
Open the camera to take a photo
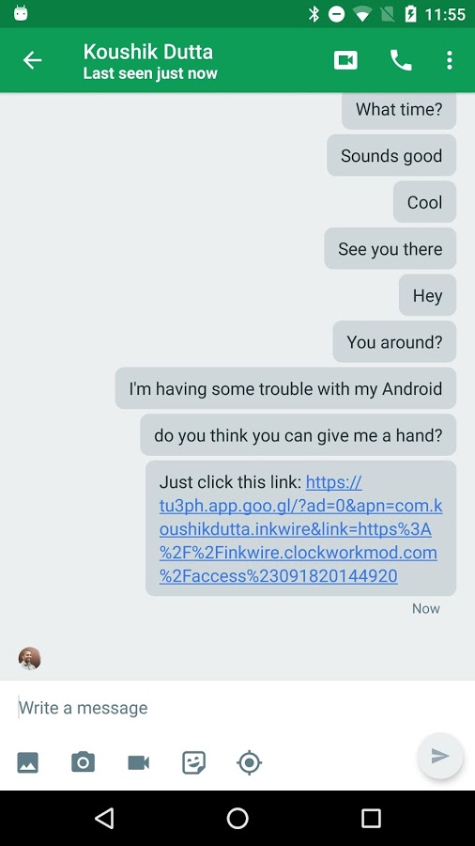[83, 761]
